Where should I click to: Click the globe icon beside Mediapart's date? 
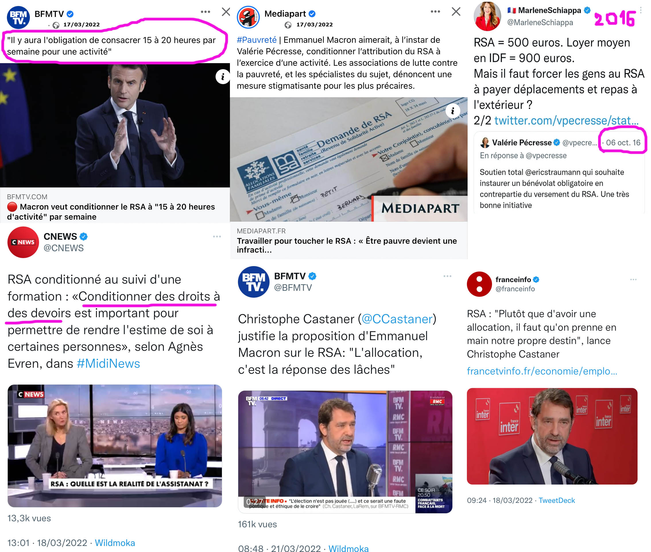[x=288, y=25]
